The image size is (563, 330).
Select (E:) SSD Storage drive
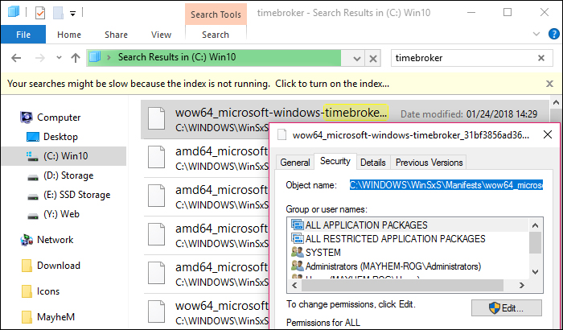(x=77, y=195)
